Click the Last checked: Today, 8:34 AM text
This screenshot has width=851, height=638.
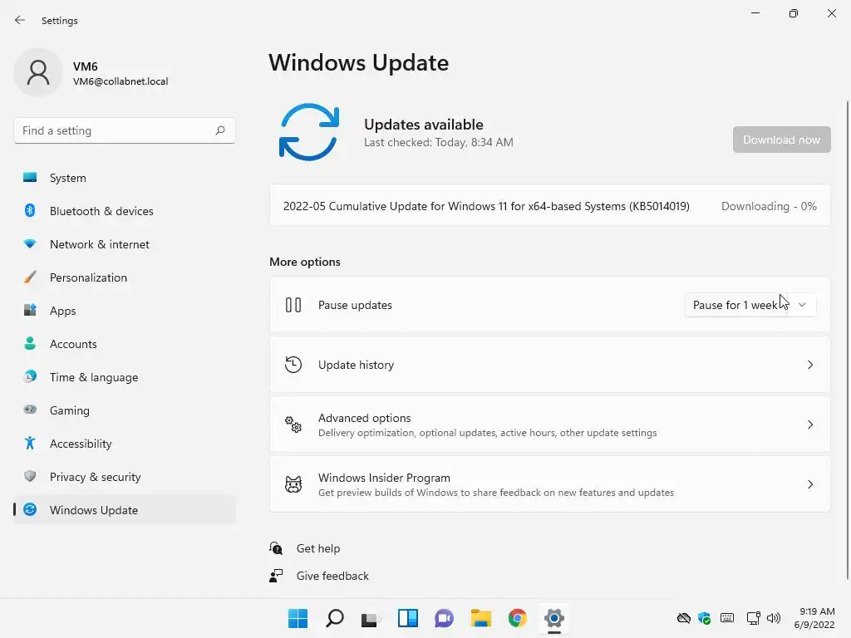(439, 142)
